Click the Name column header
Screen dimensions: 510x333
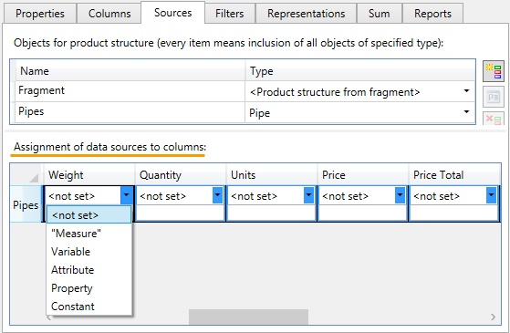[x=130, y=70]
